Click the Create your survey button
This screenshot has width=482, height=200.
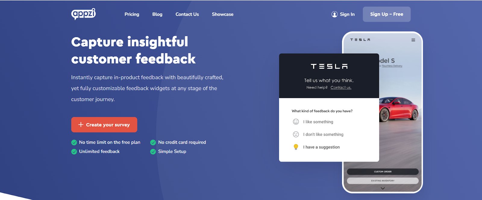pos(104,125)
